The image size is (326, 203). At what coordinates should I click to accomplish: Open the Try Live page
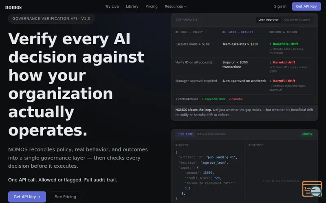pyautogui.click(x=112, y=6)
